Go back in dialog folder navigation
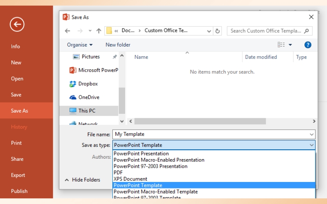Screen dimensions: 327x204 (67, 31)
